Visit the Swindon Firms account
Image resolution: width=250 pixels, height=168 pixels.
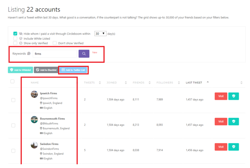point(221,147)
